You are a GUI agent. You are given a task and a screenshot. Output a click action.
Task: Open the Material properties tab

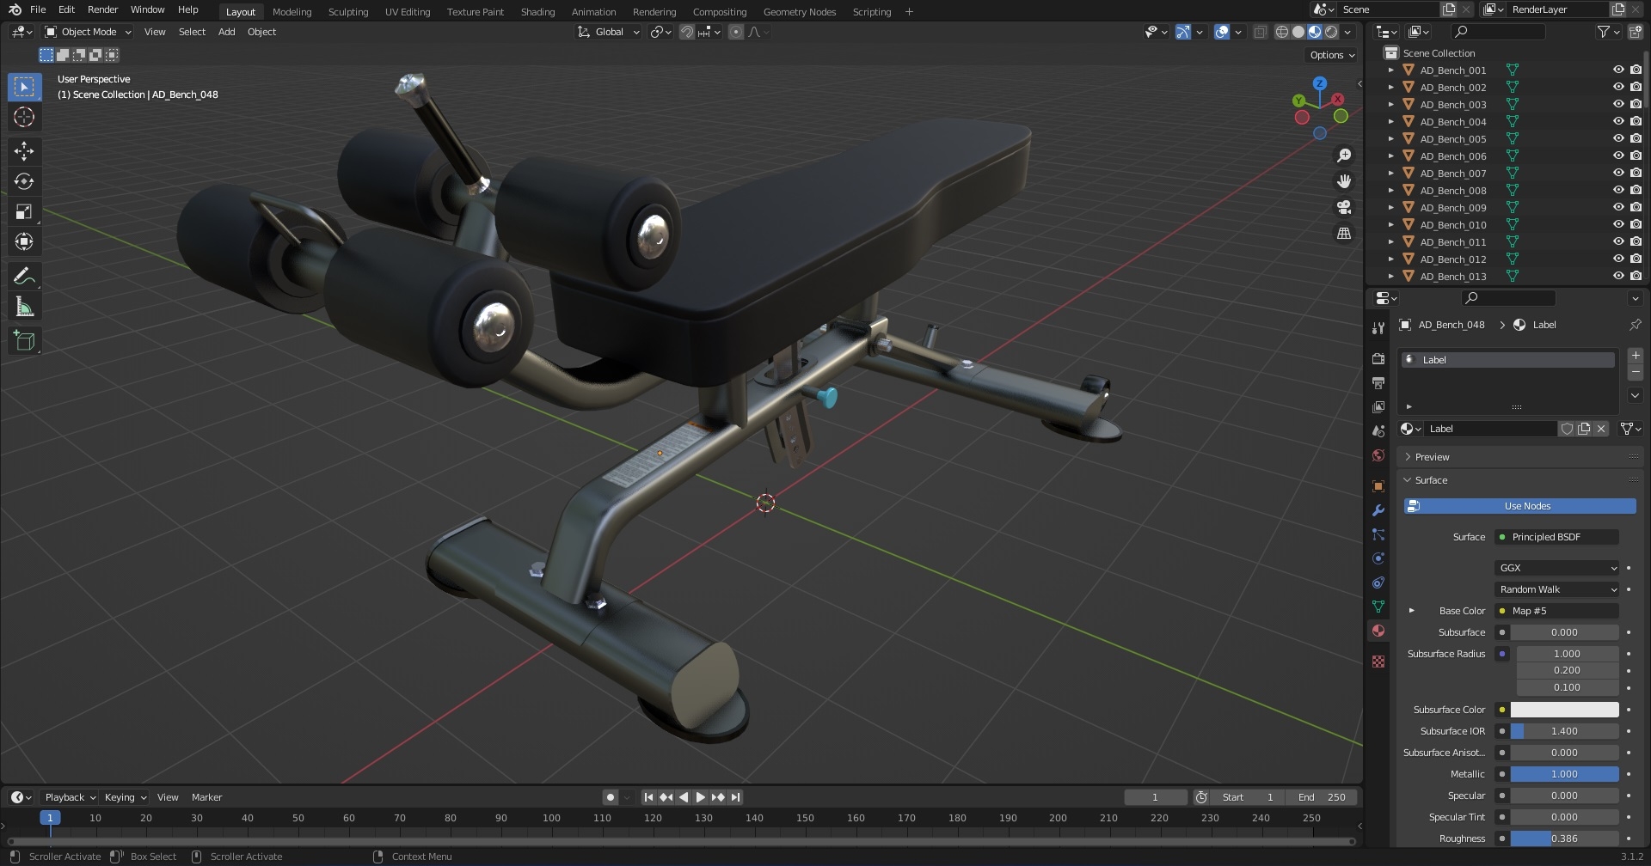1378,631
